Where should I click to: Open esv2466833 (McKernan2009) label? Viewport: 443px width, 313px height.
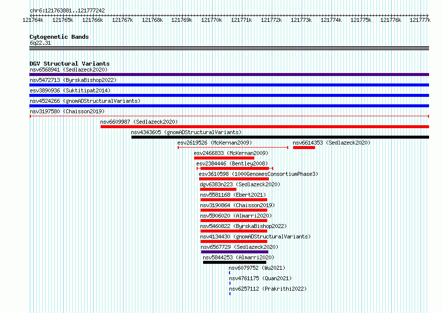coord(231,153)
